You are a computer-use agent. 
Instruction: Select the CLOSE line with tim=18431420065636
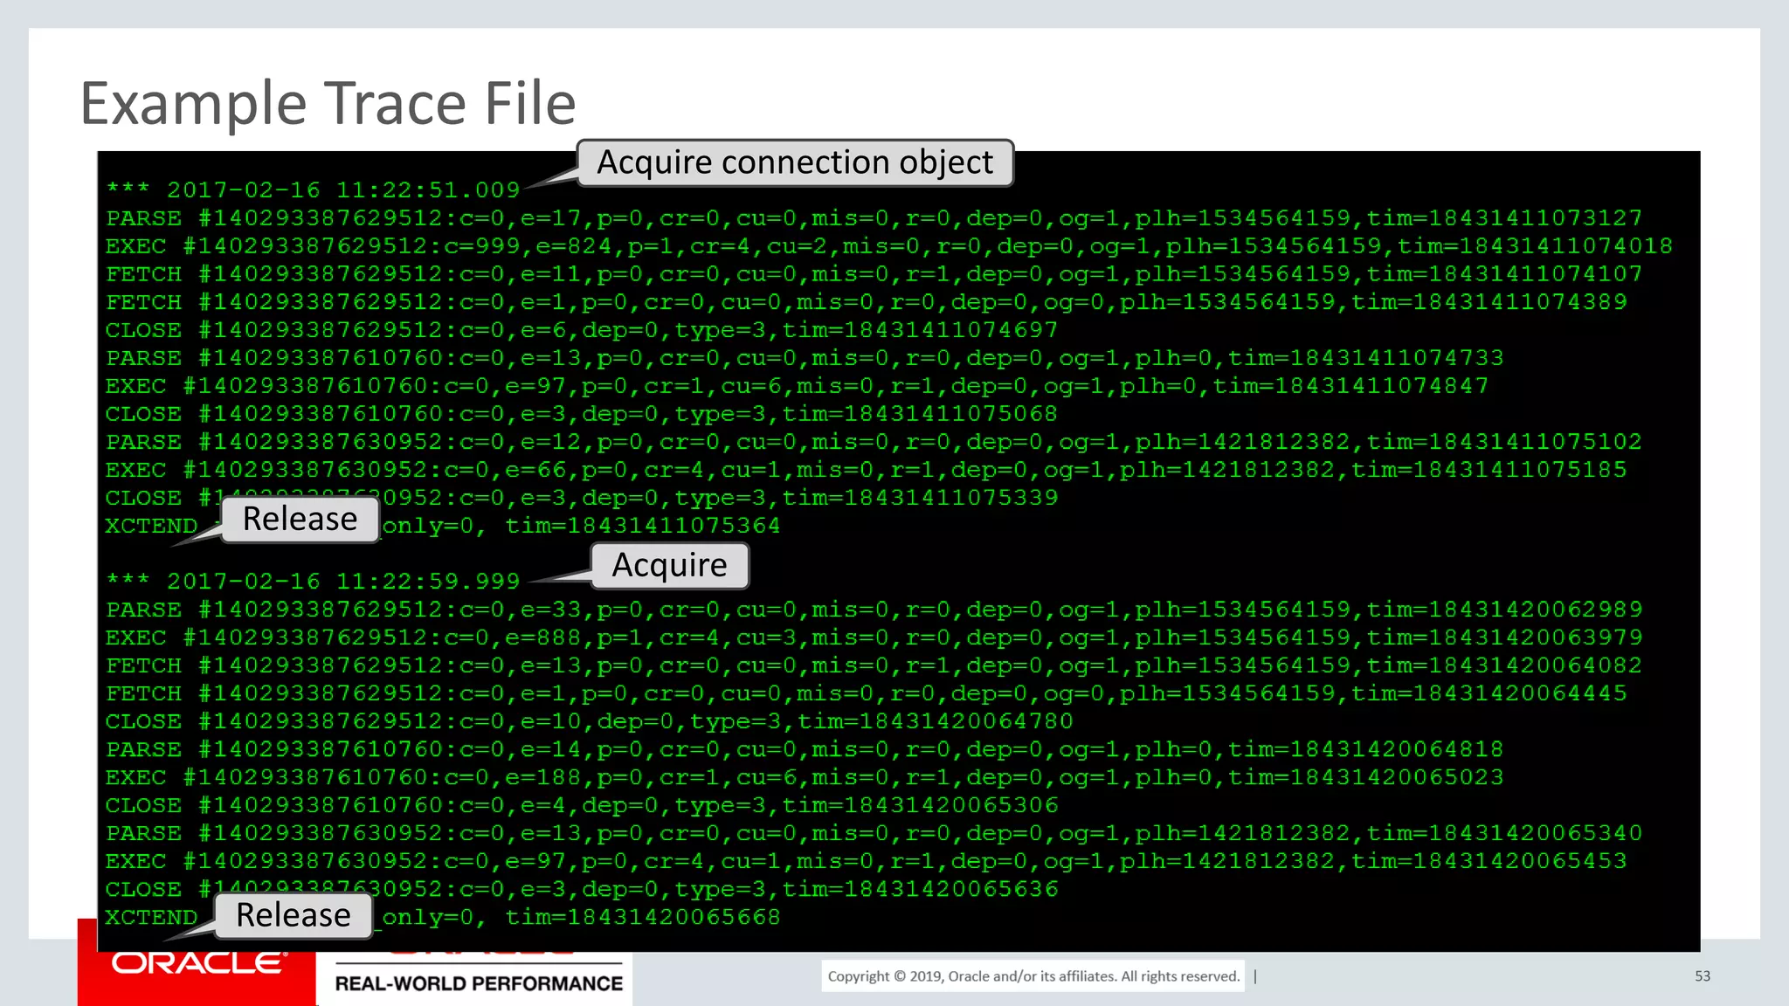click(x=582, y=888)
